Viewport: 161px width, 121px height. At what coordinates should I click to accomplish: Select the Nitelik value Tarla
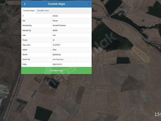coord(54,50)
